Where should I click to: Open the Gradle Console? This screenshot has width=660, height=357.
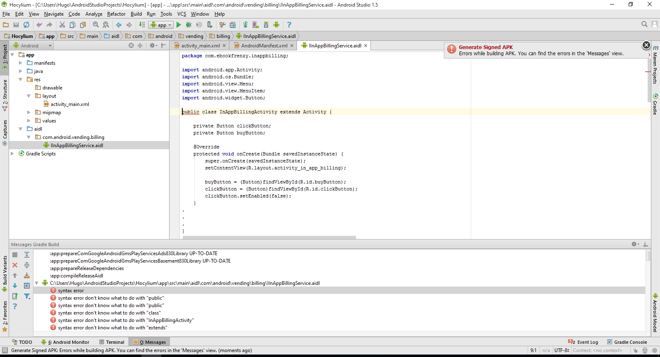pos(627,342)
